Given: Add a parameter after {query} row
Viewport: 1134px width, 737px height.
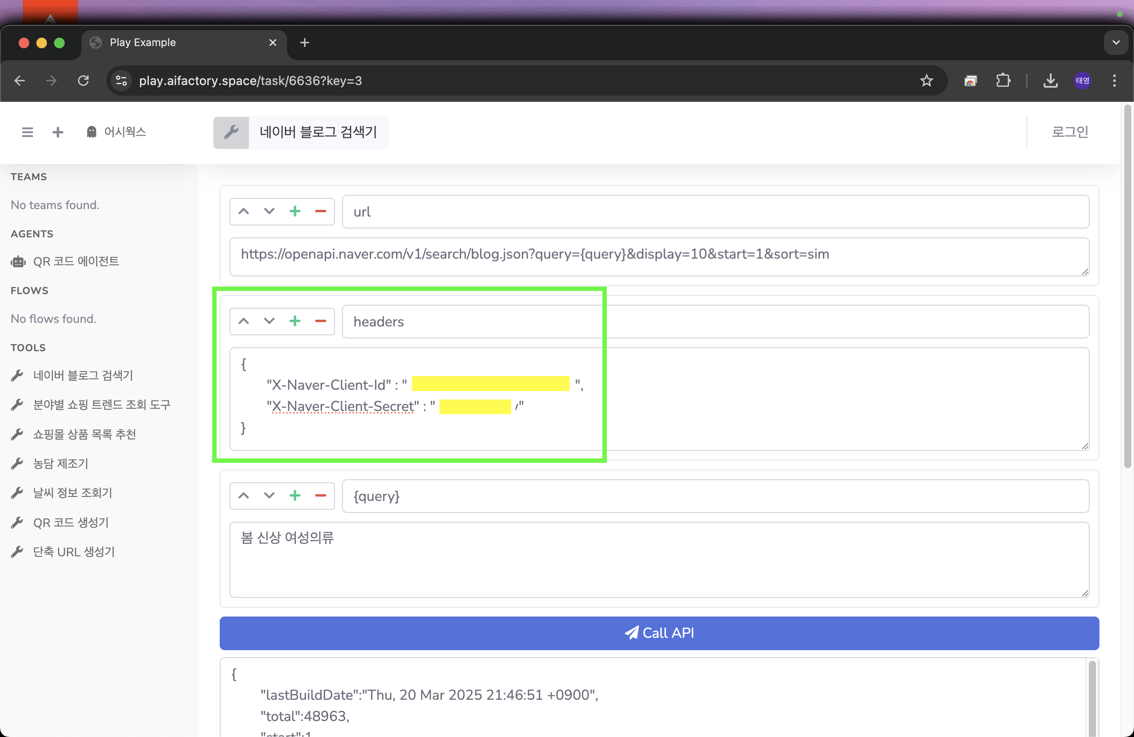Looking at the screenshot, I should point(295,496).
